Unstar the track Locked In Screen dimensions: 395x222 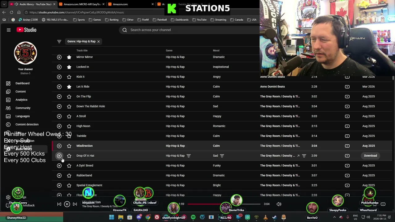tap(69, 67)
